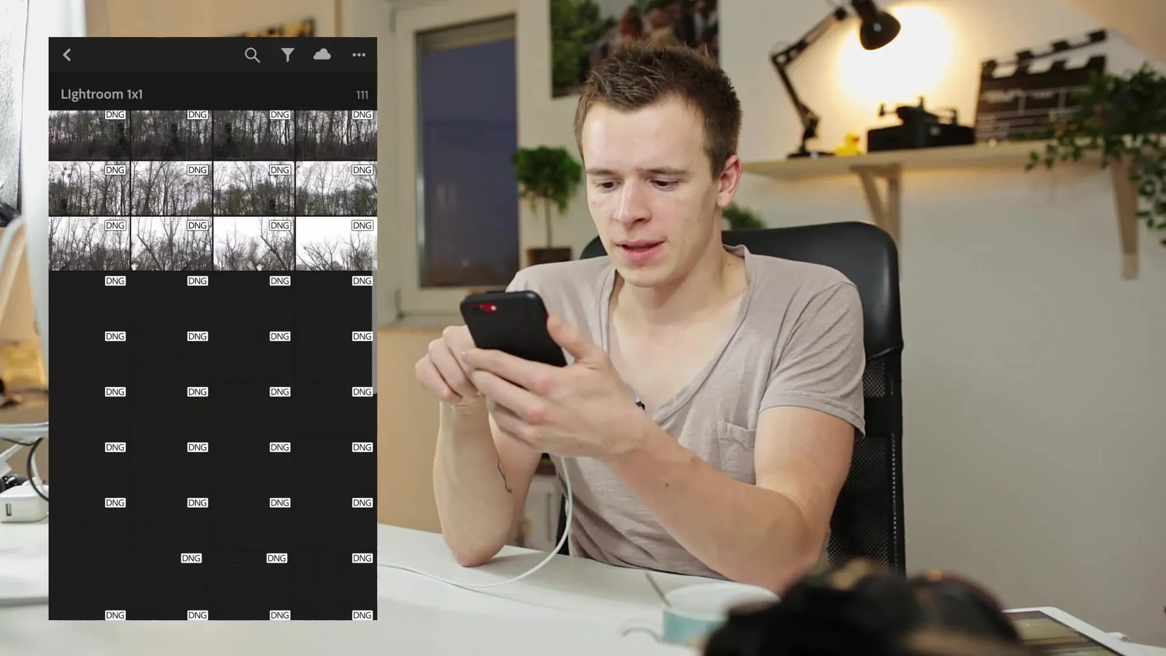Screen dimensions: 1166x656
Task: Sync photos via the cloud icon
Action: pyautogui.click(x=322, y=55)
